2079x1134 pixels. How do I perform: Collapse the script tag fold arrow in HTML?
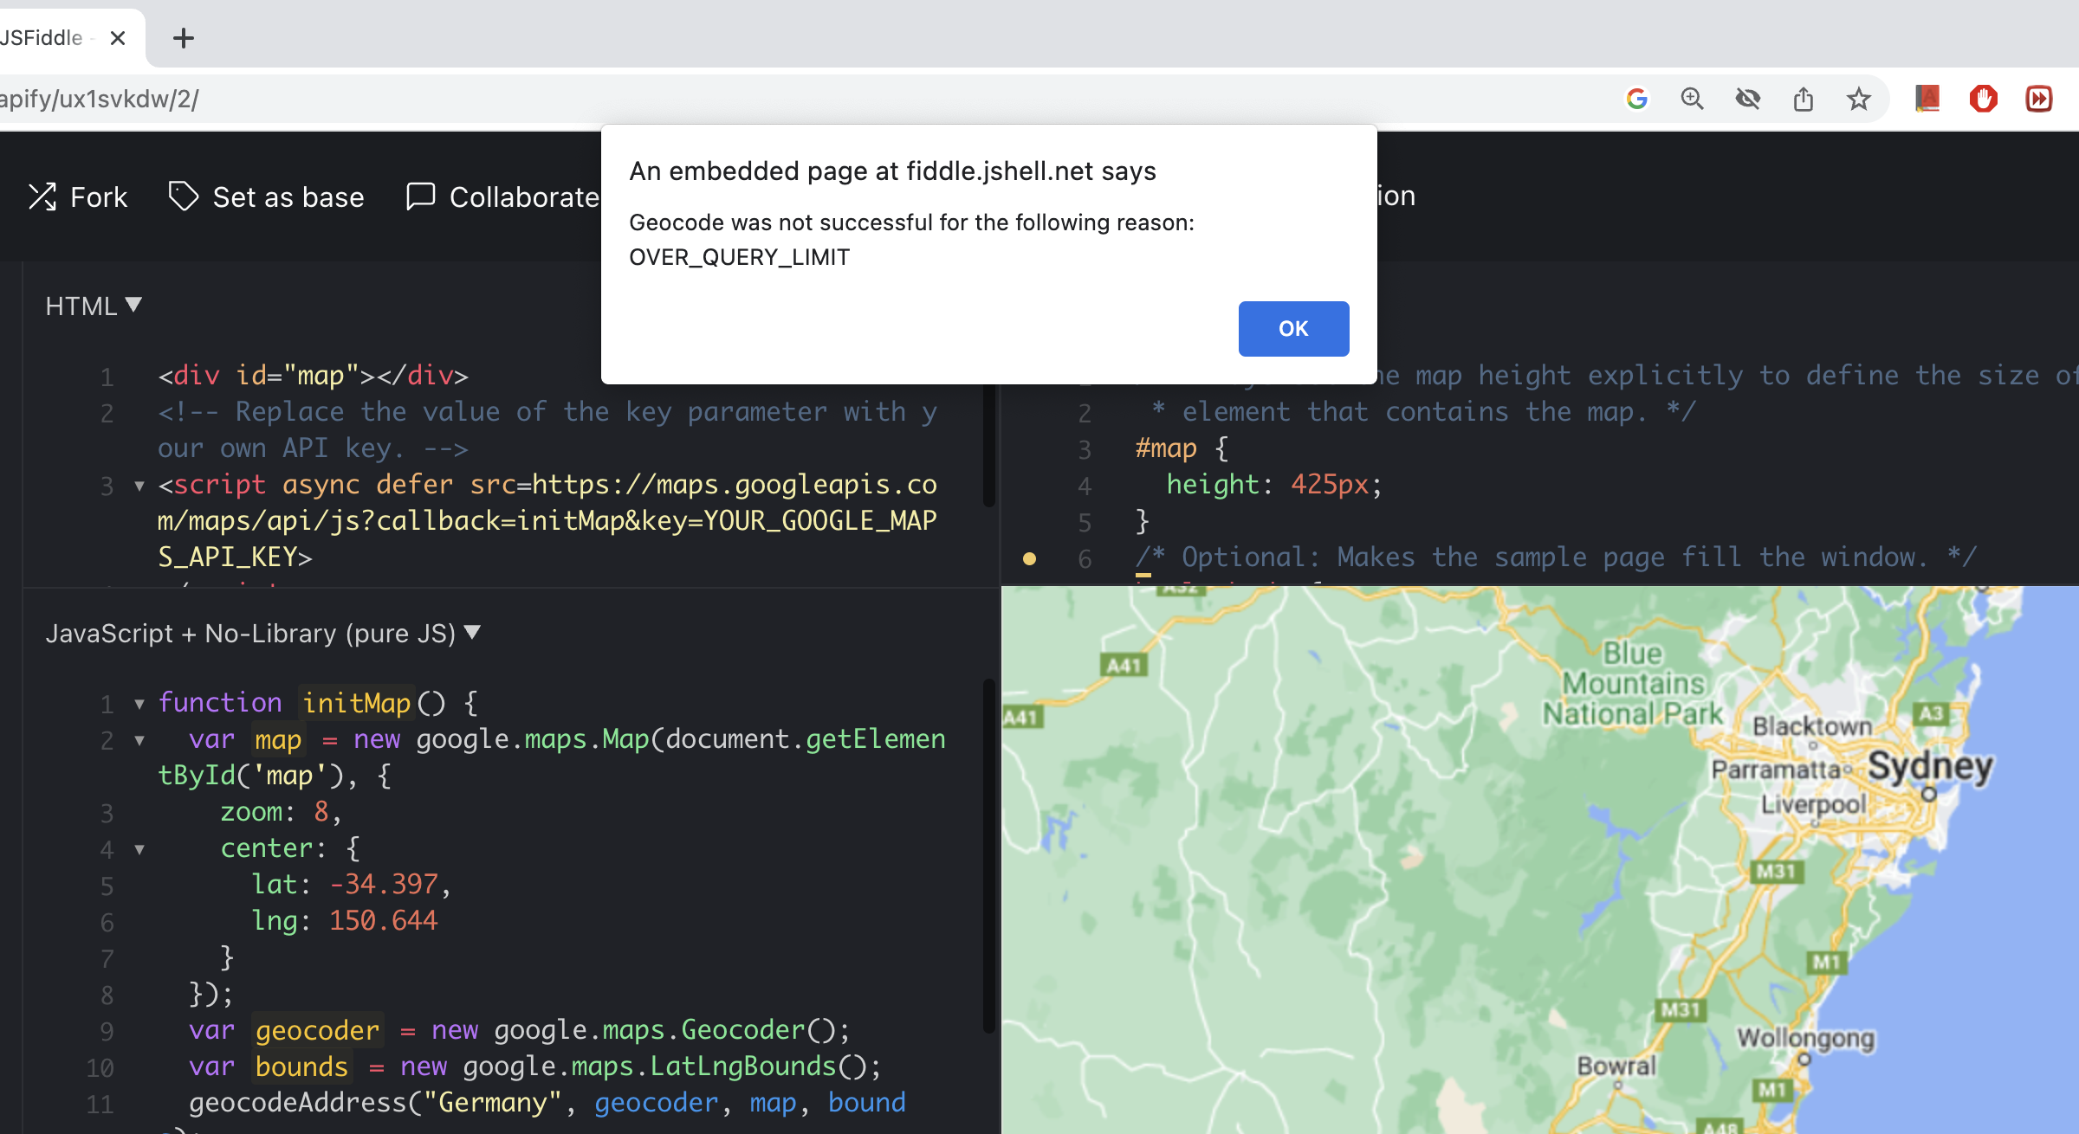tap(139, 486)
